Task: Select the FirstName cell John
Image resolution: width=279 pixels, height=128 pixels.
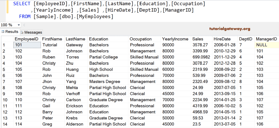Action: pyautogui.click(x=53, y=76)
